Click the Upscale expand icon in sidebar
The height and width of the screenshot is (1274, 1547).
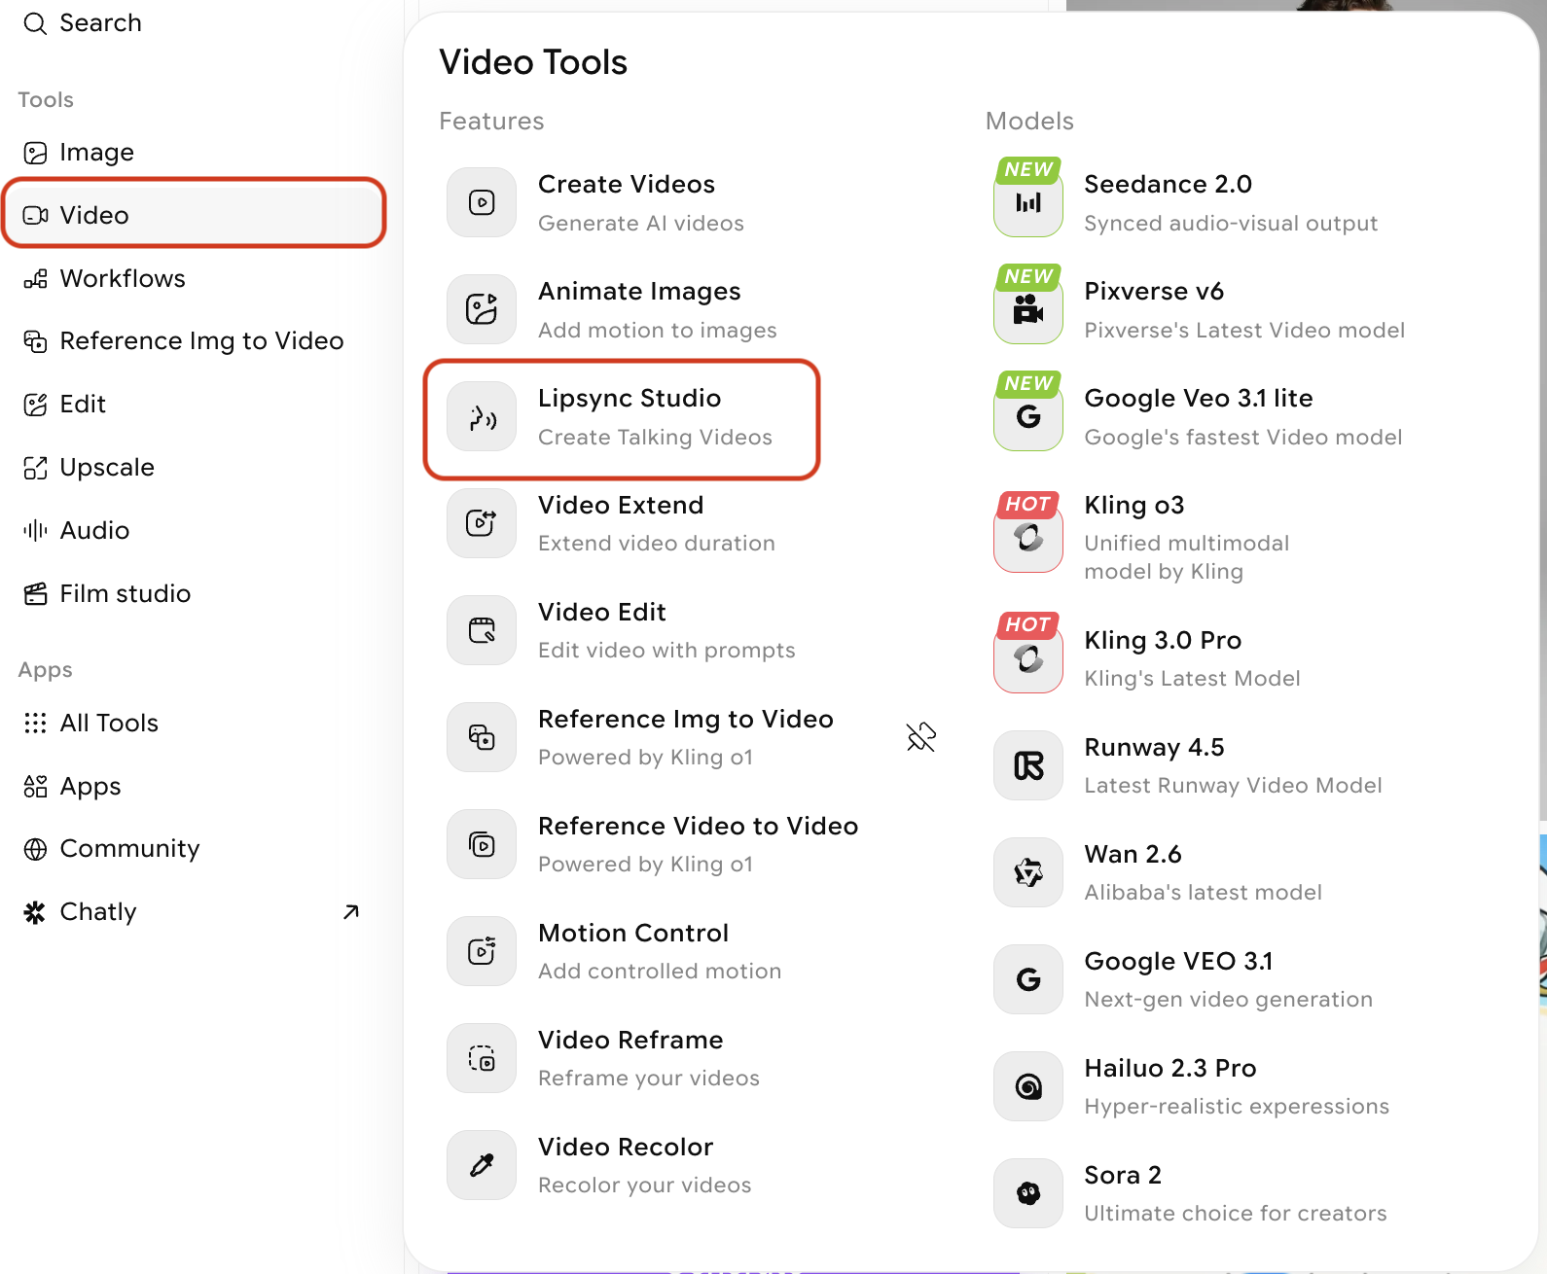point(35,468)
